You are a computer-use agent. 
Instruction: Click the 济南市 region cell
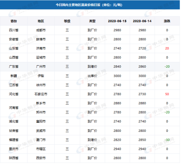coord(41,48)
